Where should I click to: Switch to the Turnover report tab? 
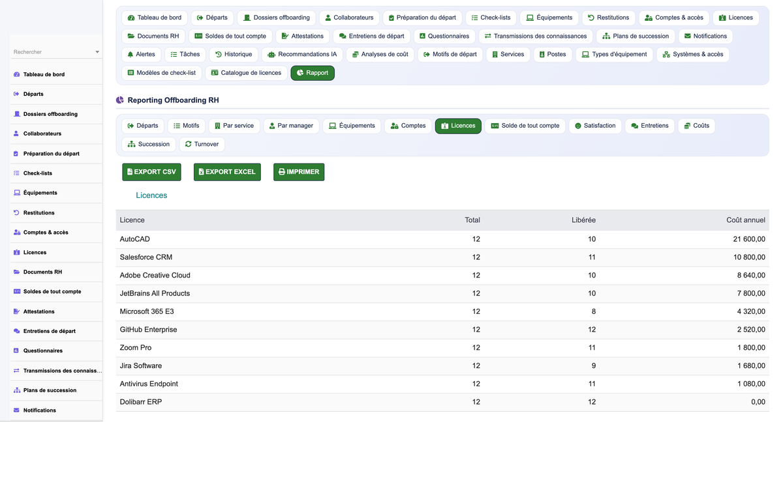point(202,144)
